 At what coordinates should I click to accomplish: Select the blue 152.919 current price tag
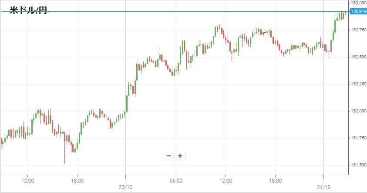click(x=358, y=11)
